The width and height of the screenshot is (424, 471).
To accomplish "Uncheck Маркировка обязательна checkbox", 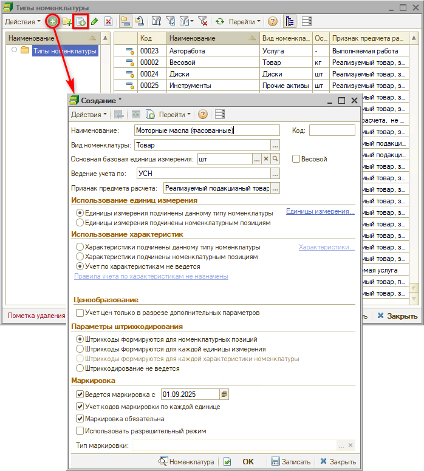I will click(x=80, y=419).
